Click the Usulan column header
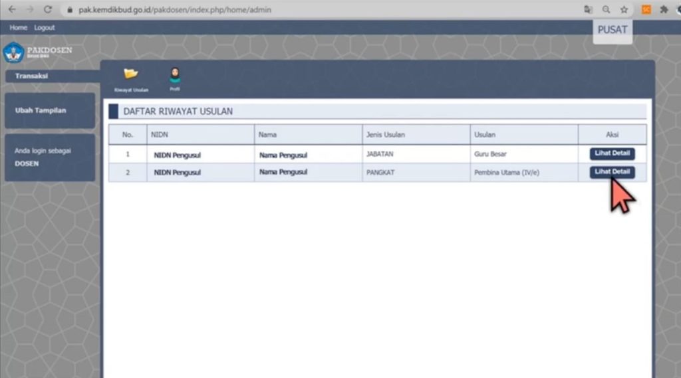The image size is (681, 378). click(524, 135)
